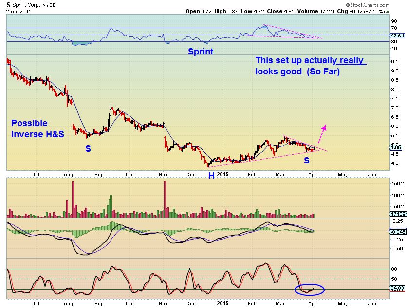Click the Nov label under the price panel

[163, 174]
